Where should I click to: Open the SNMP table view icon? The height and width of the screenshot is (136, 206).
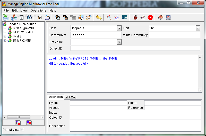tap(125, 17)
